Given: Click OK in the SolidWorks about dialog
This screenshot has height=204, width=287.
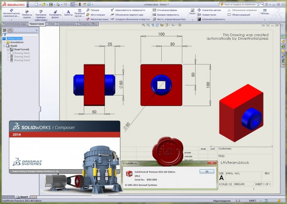Looking at the screenshot, I should point(207,172).
